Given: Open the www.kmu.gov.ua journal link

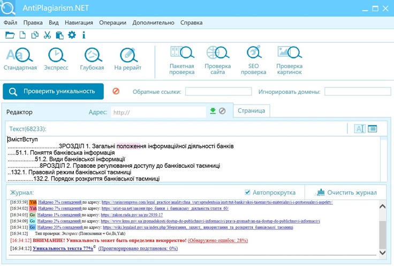Looking at the screenshot, I should 210,221.
